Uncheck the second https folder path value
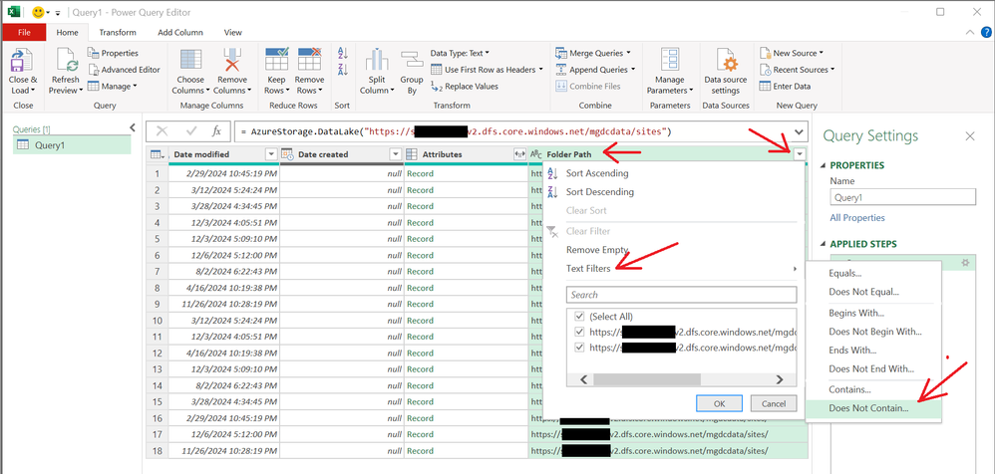This screenshot has height=474, width=995. point(578,348)
